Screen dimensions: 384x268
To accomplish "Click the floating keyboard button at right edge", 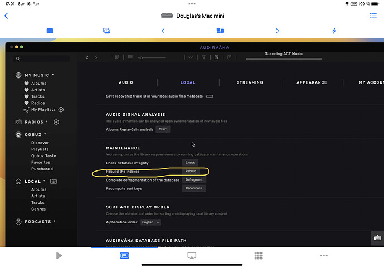I will (x=377, y=238).
